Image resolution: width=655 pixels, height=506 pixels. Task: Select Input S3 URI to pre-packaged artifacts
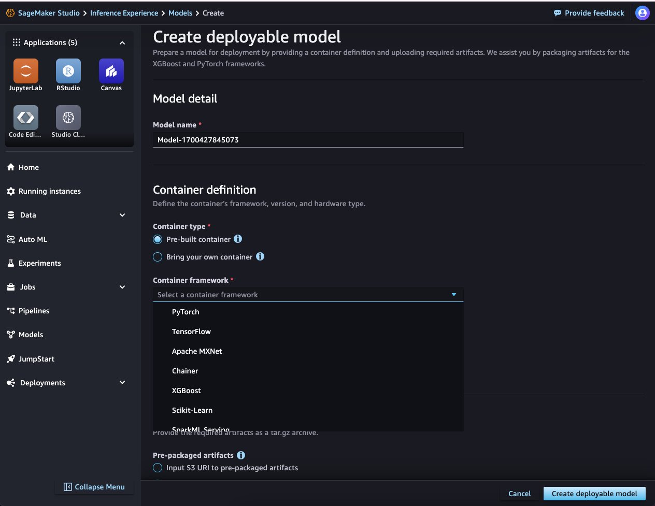click(158, 468)
